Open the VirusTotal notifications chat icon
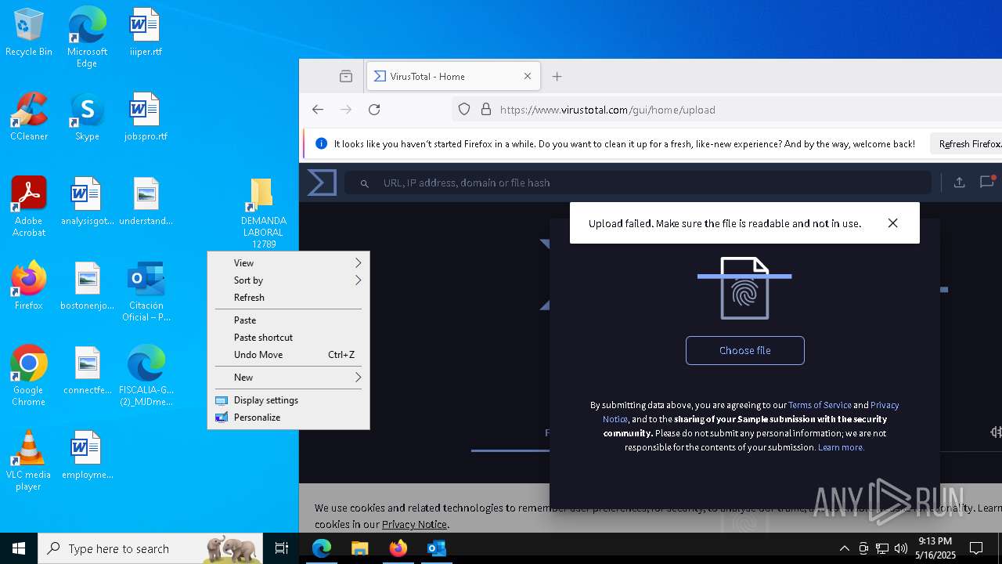1002x564 pixels. tap(987, 182)
